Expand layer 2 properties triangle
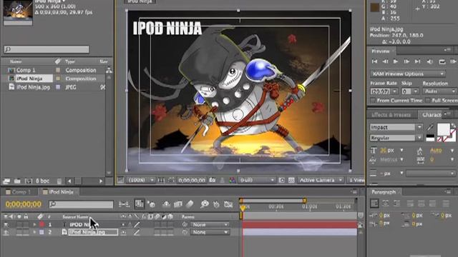Screen dimensions: 458x257 click(x=34, y=232)
